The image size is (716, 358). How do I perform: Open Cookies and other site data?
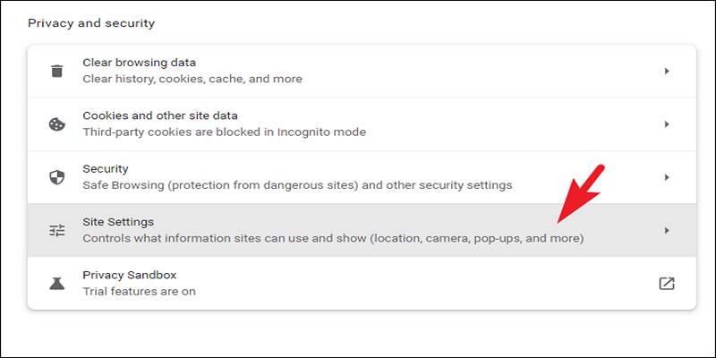159,115
